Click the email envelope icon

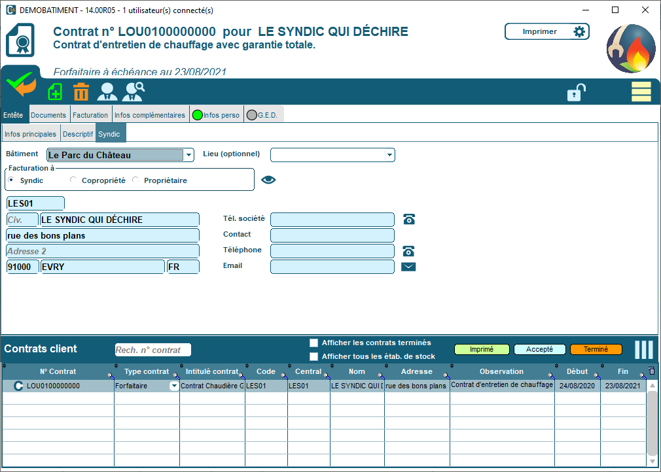point(408,267)
